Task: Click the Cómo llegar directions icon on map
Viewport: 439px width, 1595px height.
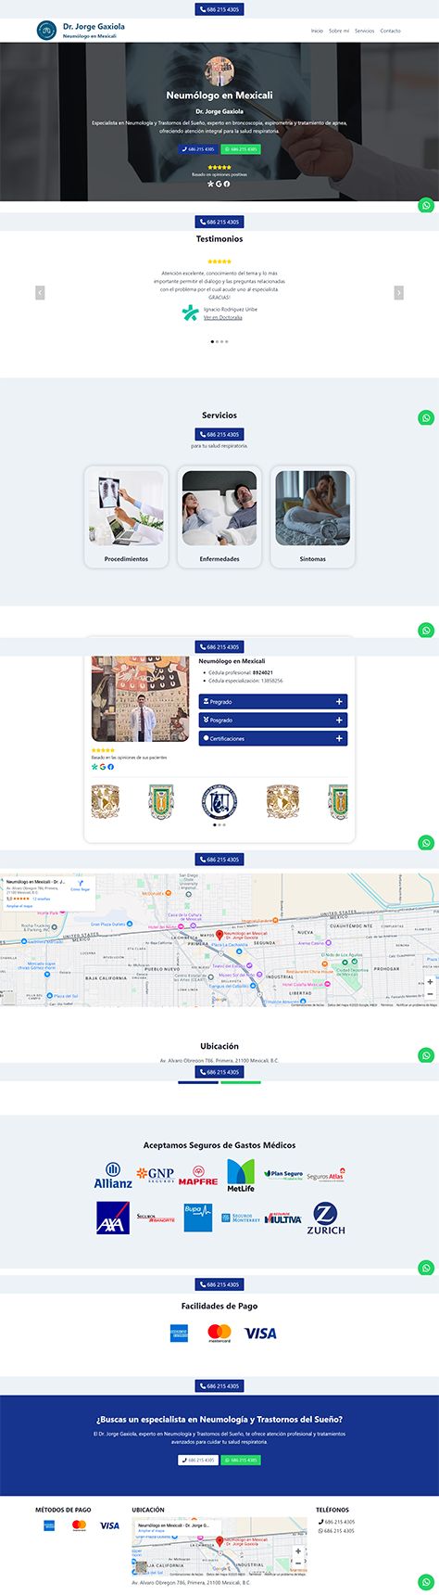Action: (x=81, y=883)
